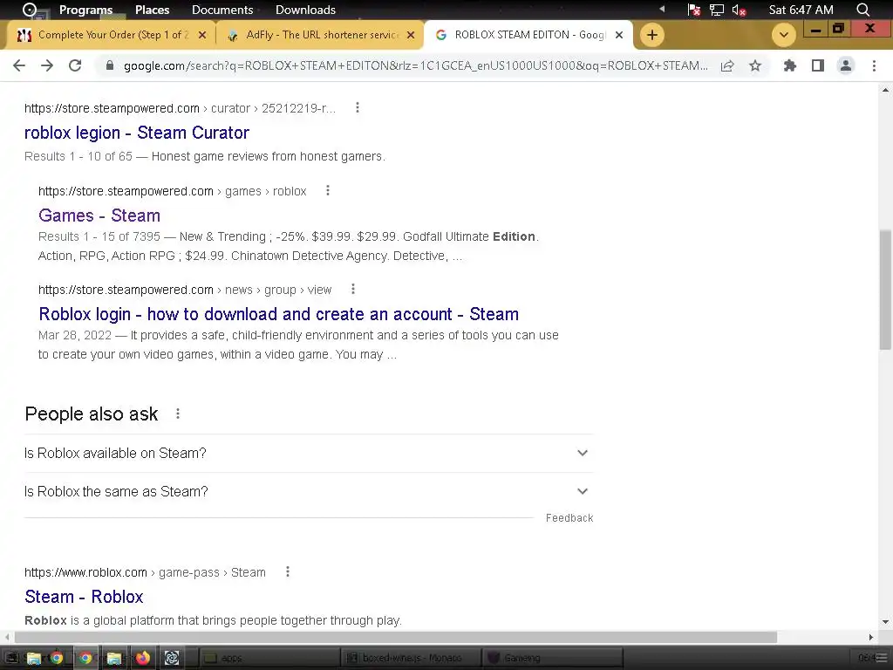
Task: Click the Feedback link
Action: (x=569, y=518)
